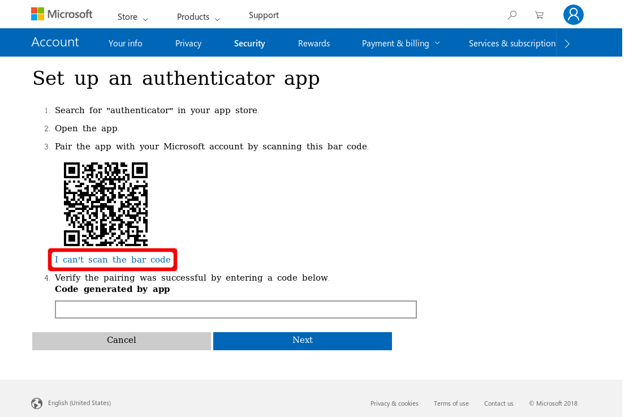Image resolution: width=629 pixels, height=417 pixels.
Task: Click the Cancel button
Action: coord(121,340)
